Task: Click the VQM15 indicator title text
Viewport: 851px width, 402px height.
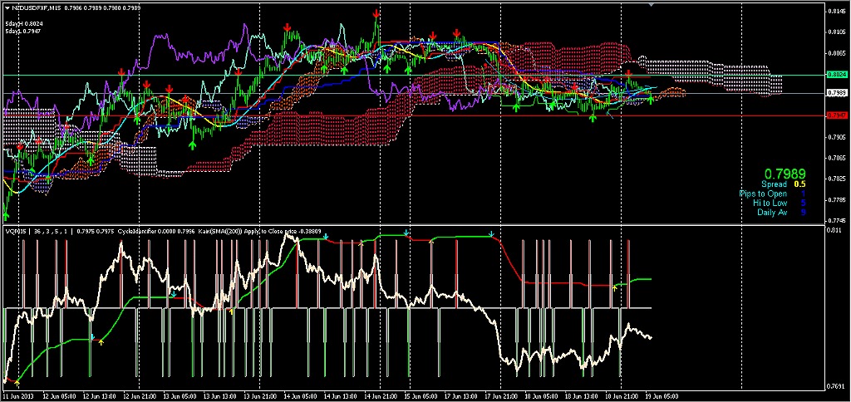Action: pos(16,231)
